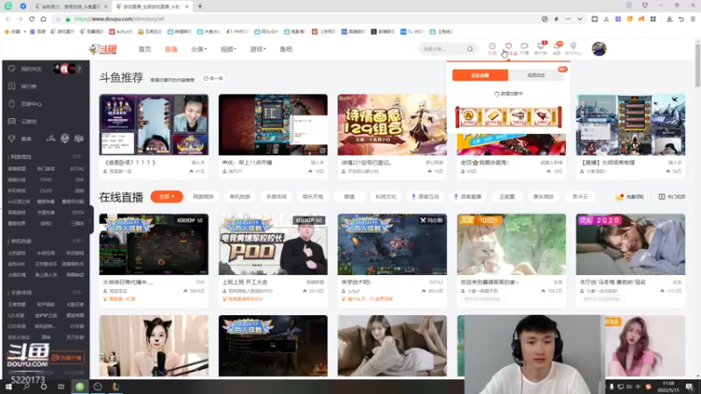Screen dimensions: 701x394
Task: Focus the Douyu search input field
Action: coord(443,49)
